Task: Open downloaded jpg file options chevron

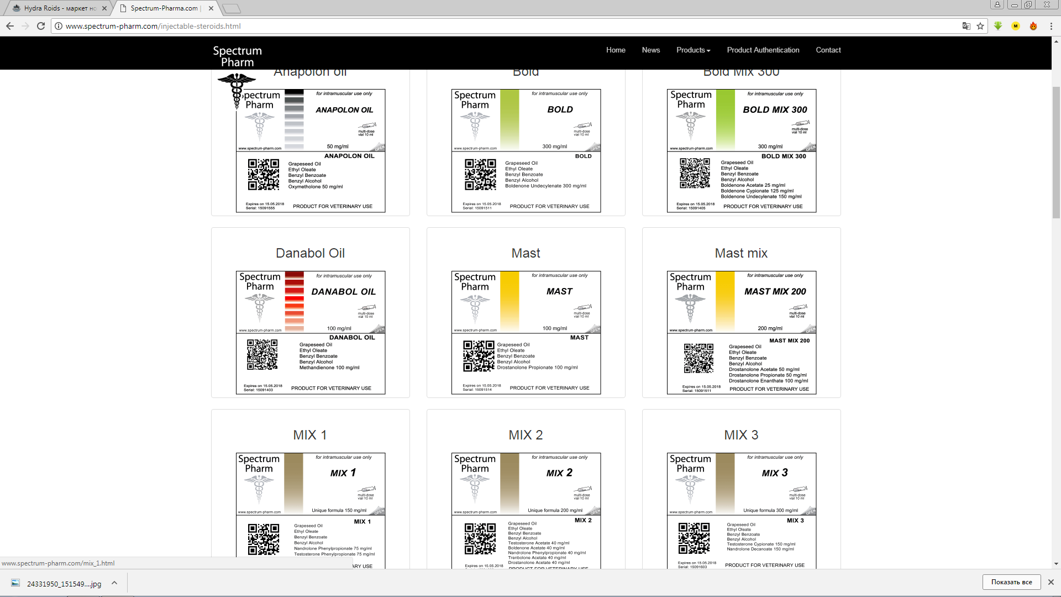Action: click(x=114, y=583)
